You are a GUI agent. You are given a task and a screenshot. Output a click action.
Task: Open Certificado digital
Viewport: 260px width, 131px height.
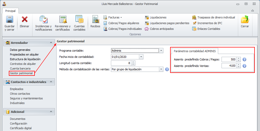coord(21,128)
